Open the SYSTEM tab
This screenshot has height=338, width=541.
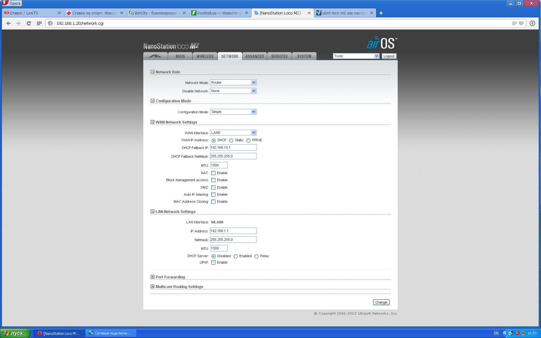click(304, 56)
